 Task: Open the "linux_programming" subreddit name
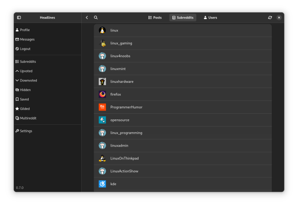click(126, 133)
